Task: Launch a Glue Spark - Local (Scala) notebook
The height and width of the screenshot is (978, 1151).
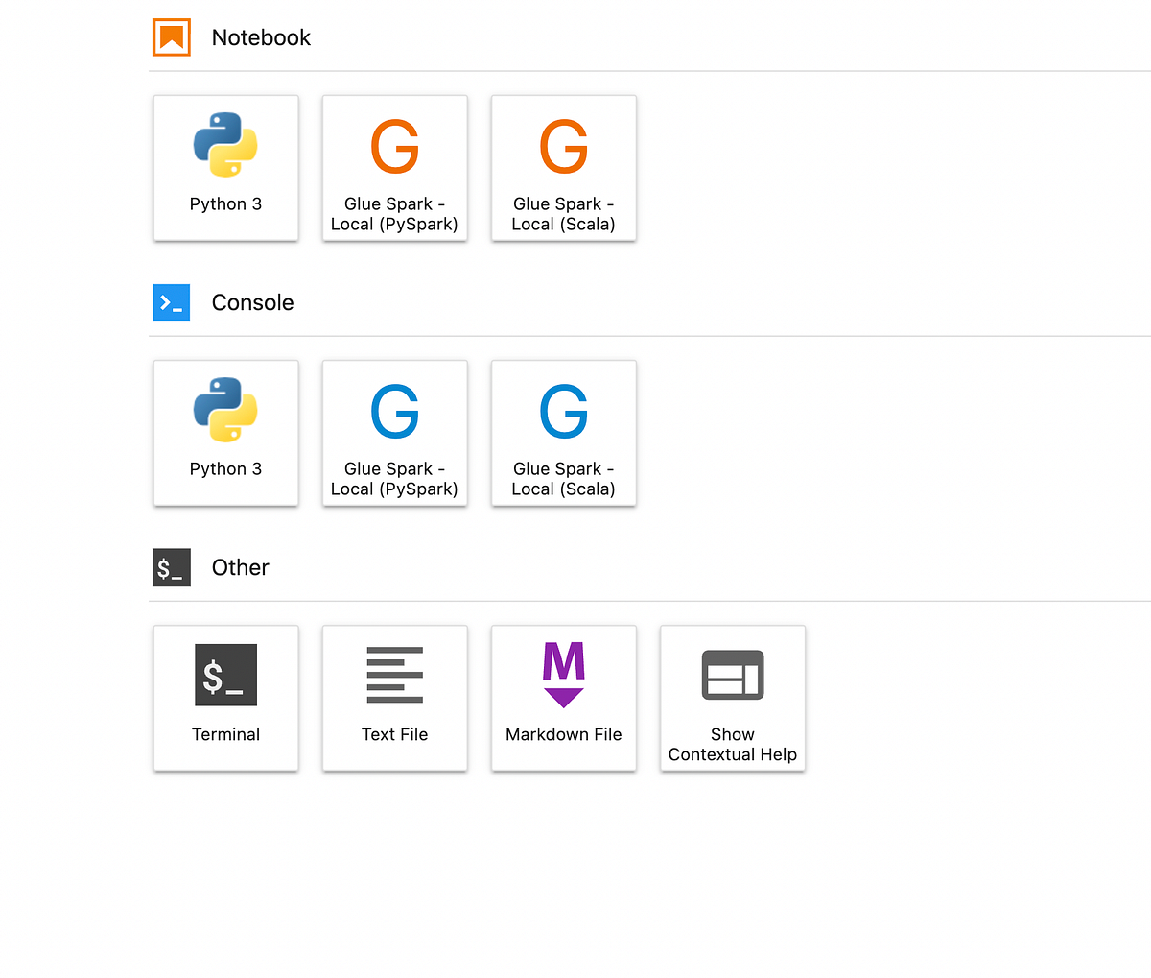Action: point(563,168)
